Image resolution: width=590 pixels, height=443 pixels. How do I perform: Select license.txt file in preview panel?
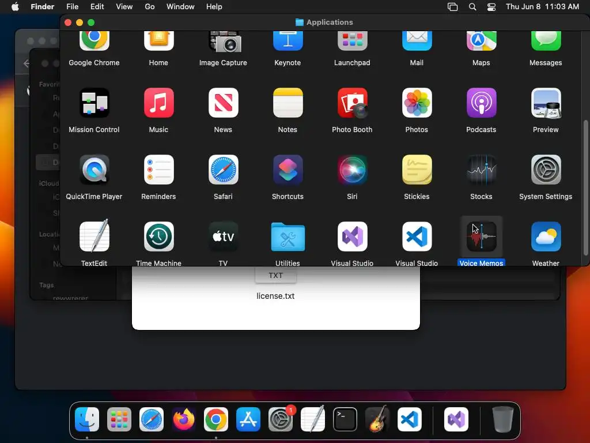[x=275, y=296]
